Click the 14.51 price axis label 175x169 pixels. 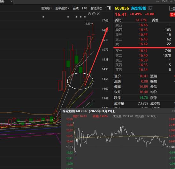[105, 79]
